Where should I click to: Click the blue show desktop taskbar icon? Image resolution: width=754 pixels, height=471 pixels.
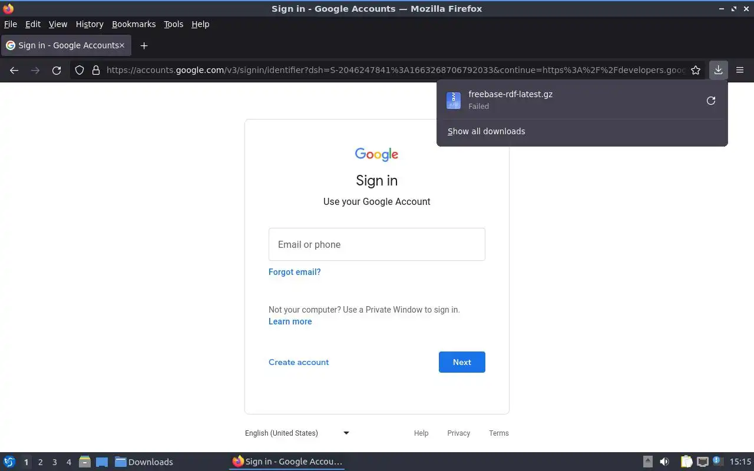(x=102, y=462)
